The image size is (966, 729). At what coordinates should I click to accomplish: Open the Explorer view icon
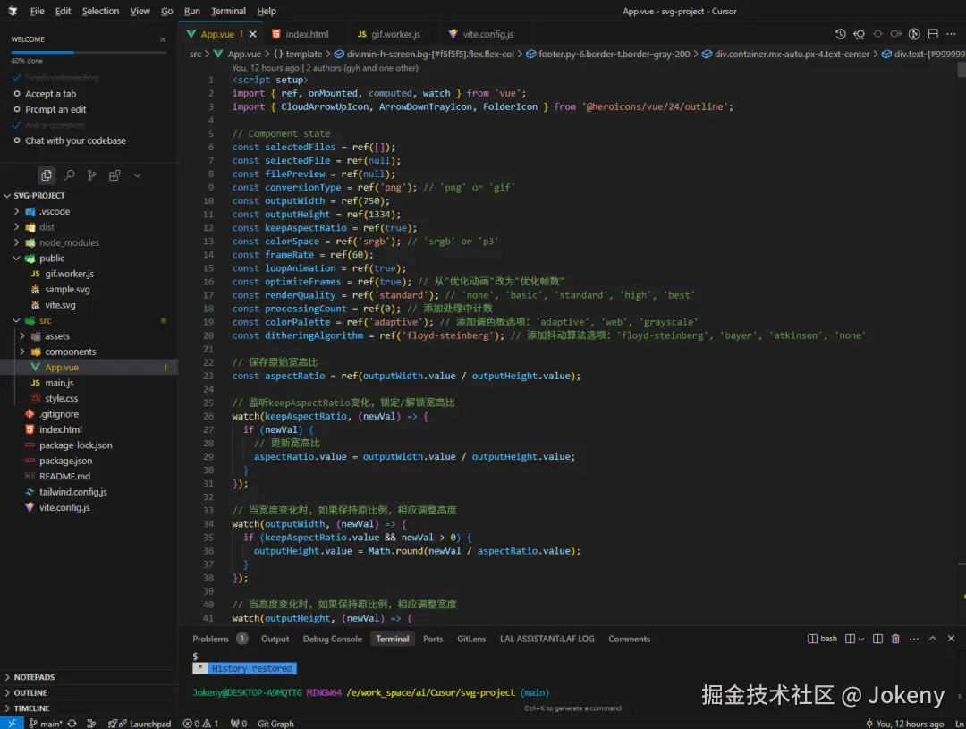47,175
